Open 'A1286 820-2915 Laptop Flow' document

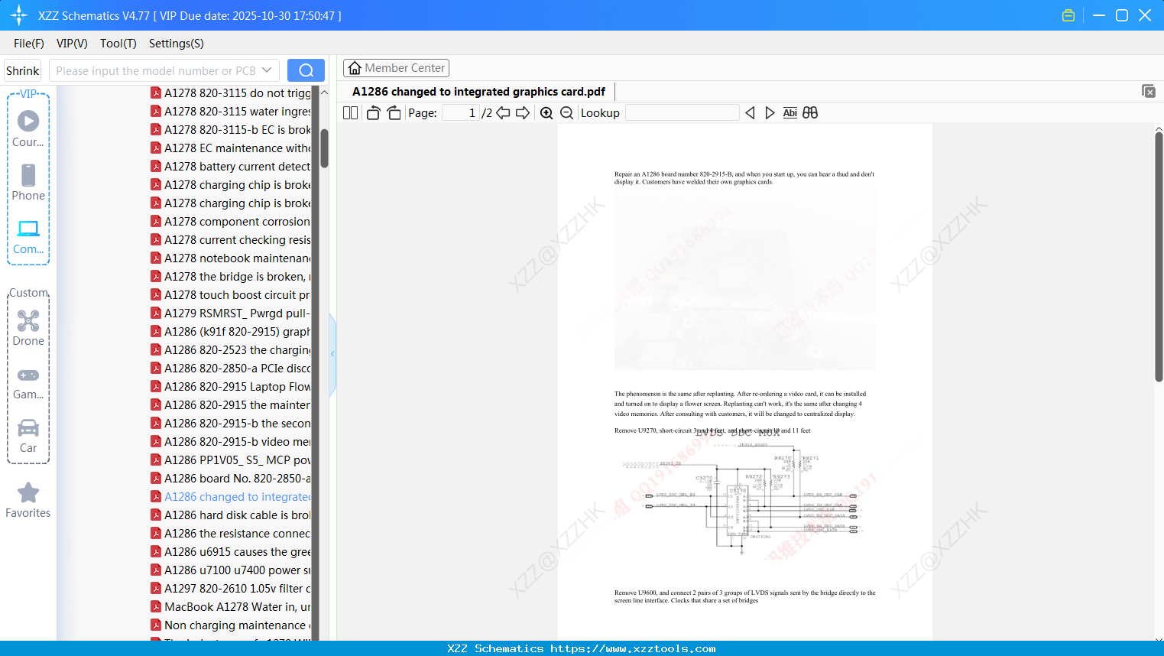click(237, 387)
